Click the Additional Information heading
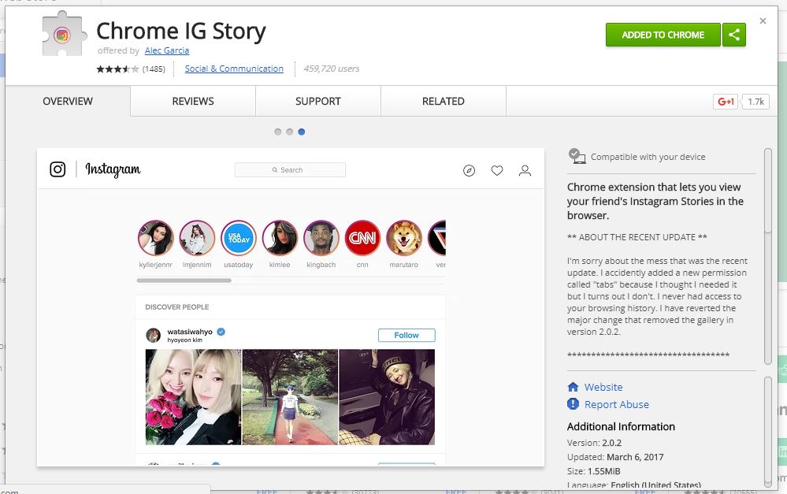 click(x=621, y=426)
